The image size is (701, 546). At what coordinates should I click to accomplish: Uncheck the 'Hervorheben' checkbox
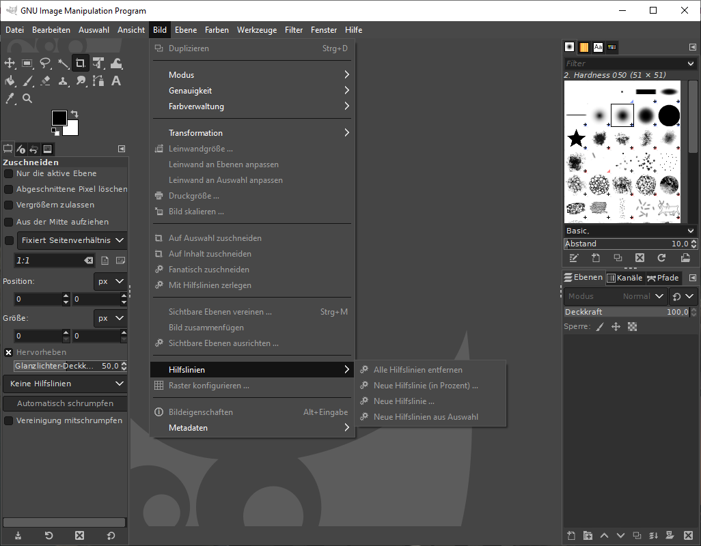click(x=9, y=352)
